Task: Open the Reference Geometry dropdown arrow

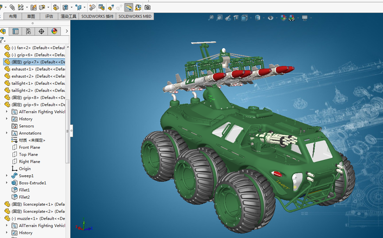Action: click(x=84, y=7)
